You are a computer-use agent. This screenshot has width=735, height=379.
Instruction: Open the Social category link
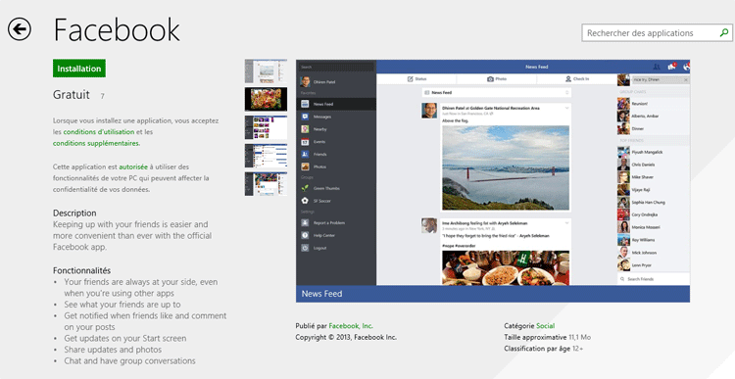[545, 326]
